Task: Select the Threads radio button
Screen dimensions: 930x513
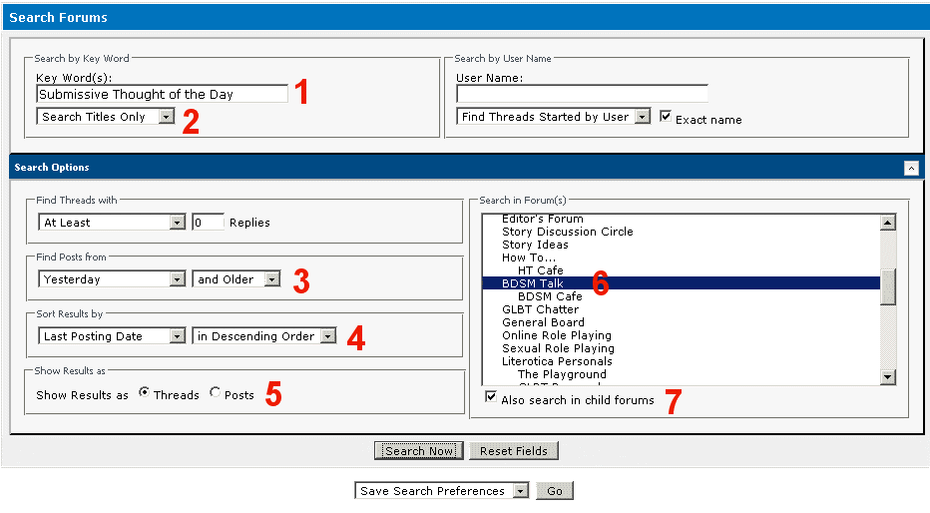Action: coord(145,393)
